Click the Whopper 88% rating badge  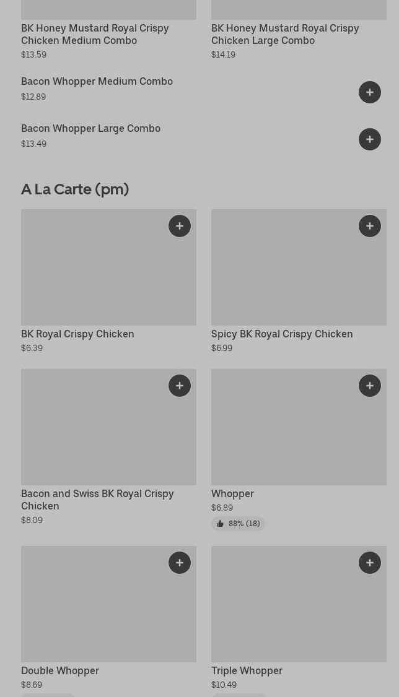[238, 524]
